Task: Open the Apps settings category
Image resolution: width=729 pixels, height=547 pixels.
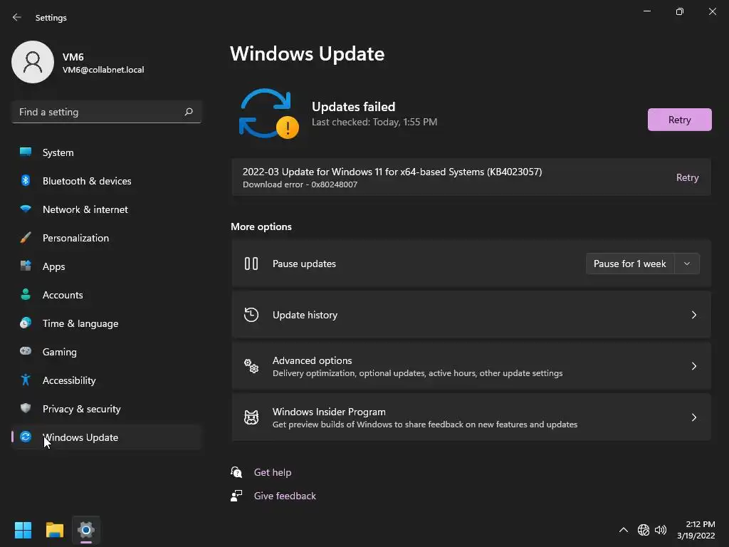Action: pyautogui.click(x=53, y=266)
